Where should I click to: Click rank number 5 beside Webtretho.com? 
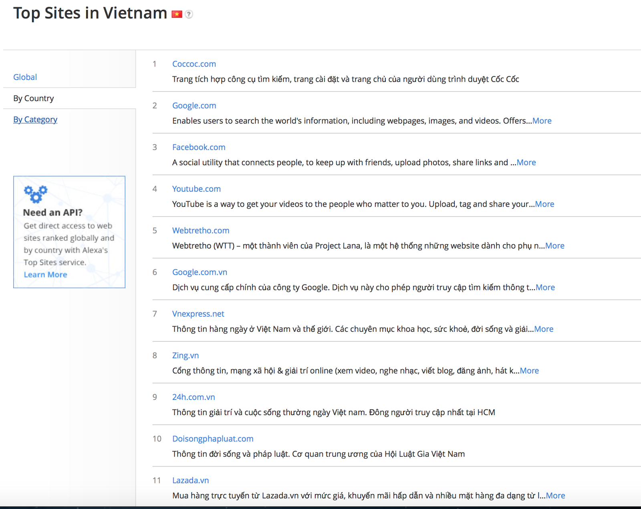[x=155, y=231]
